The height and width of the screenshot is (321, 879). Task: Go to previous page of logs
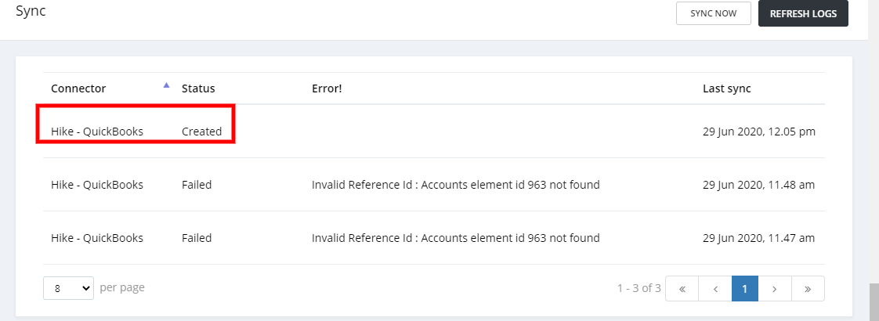[715, 288]
